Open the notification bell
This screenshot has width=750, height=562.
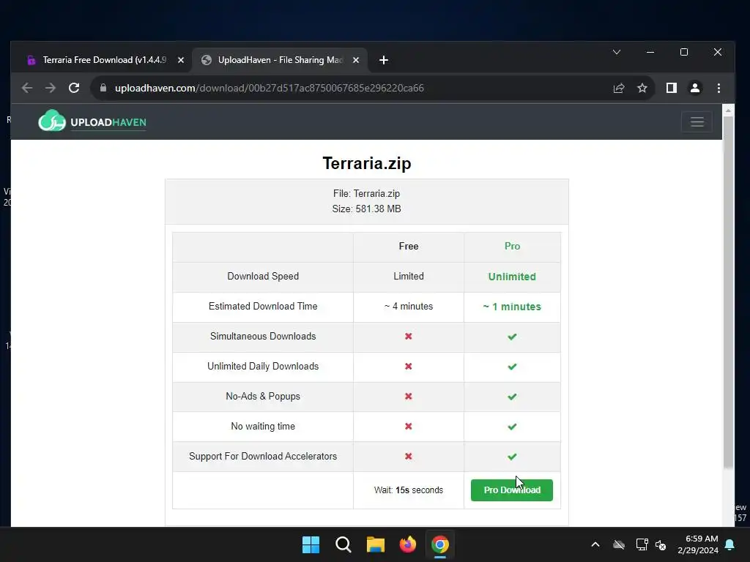click(x=729, y=544)
